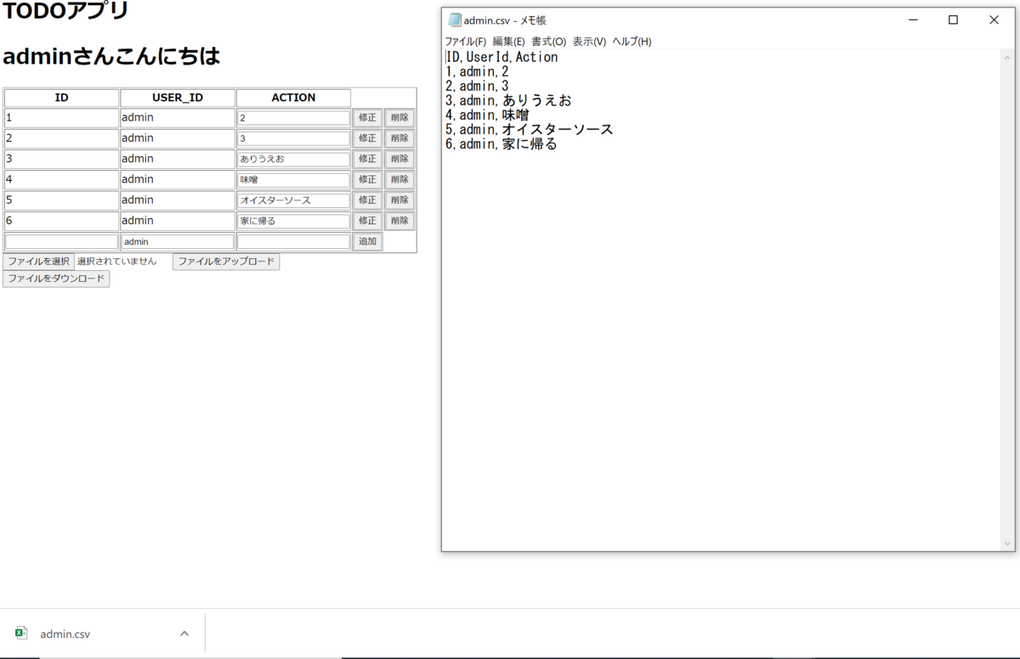Open the 編集(E) menu in Notepad
The image size is (1020, 659).
[x=508, y=42]
